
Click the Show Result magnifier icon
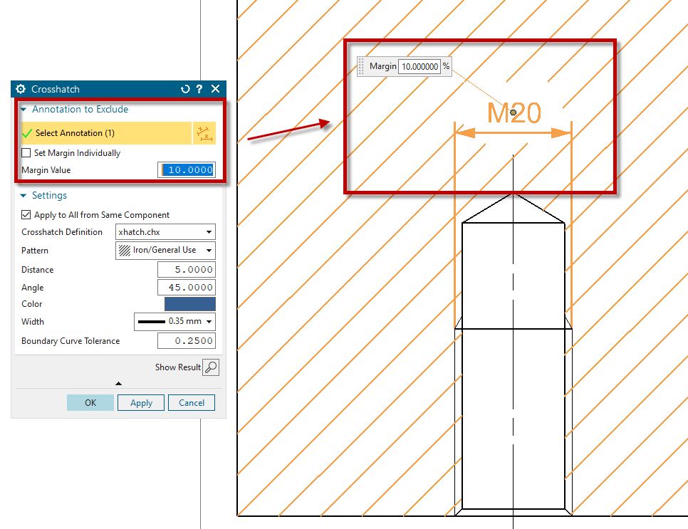(x=211, y=367)
